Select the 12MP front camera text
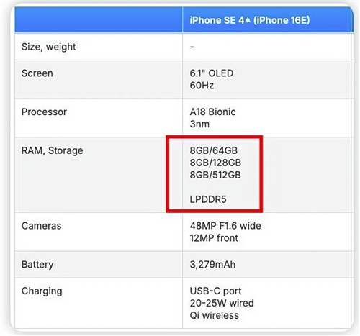The width and height of the screenshot is (360, 336). tap(214, 238)
